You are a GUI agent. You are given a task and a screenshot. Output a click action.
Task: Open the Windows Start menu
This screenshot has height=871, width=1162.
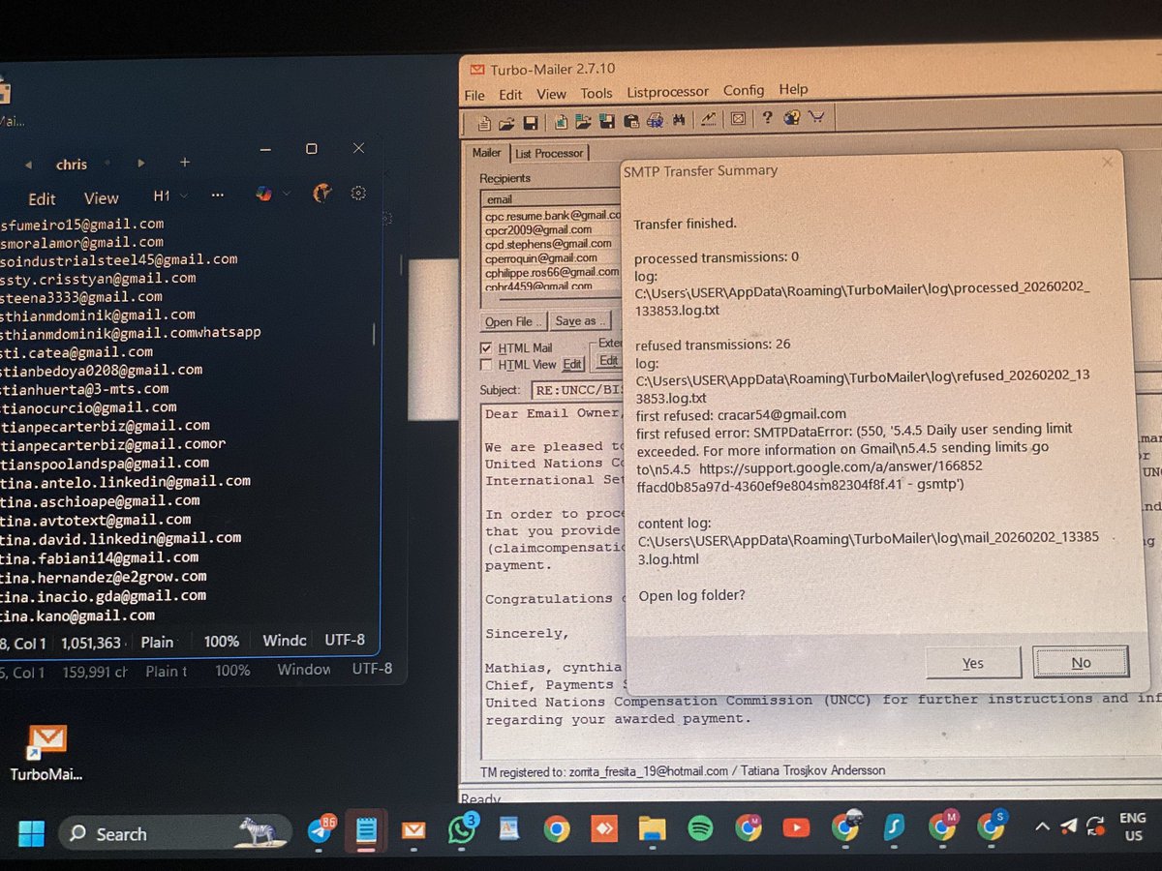tap(31, 832)
